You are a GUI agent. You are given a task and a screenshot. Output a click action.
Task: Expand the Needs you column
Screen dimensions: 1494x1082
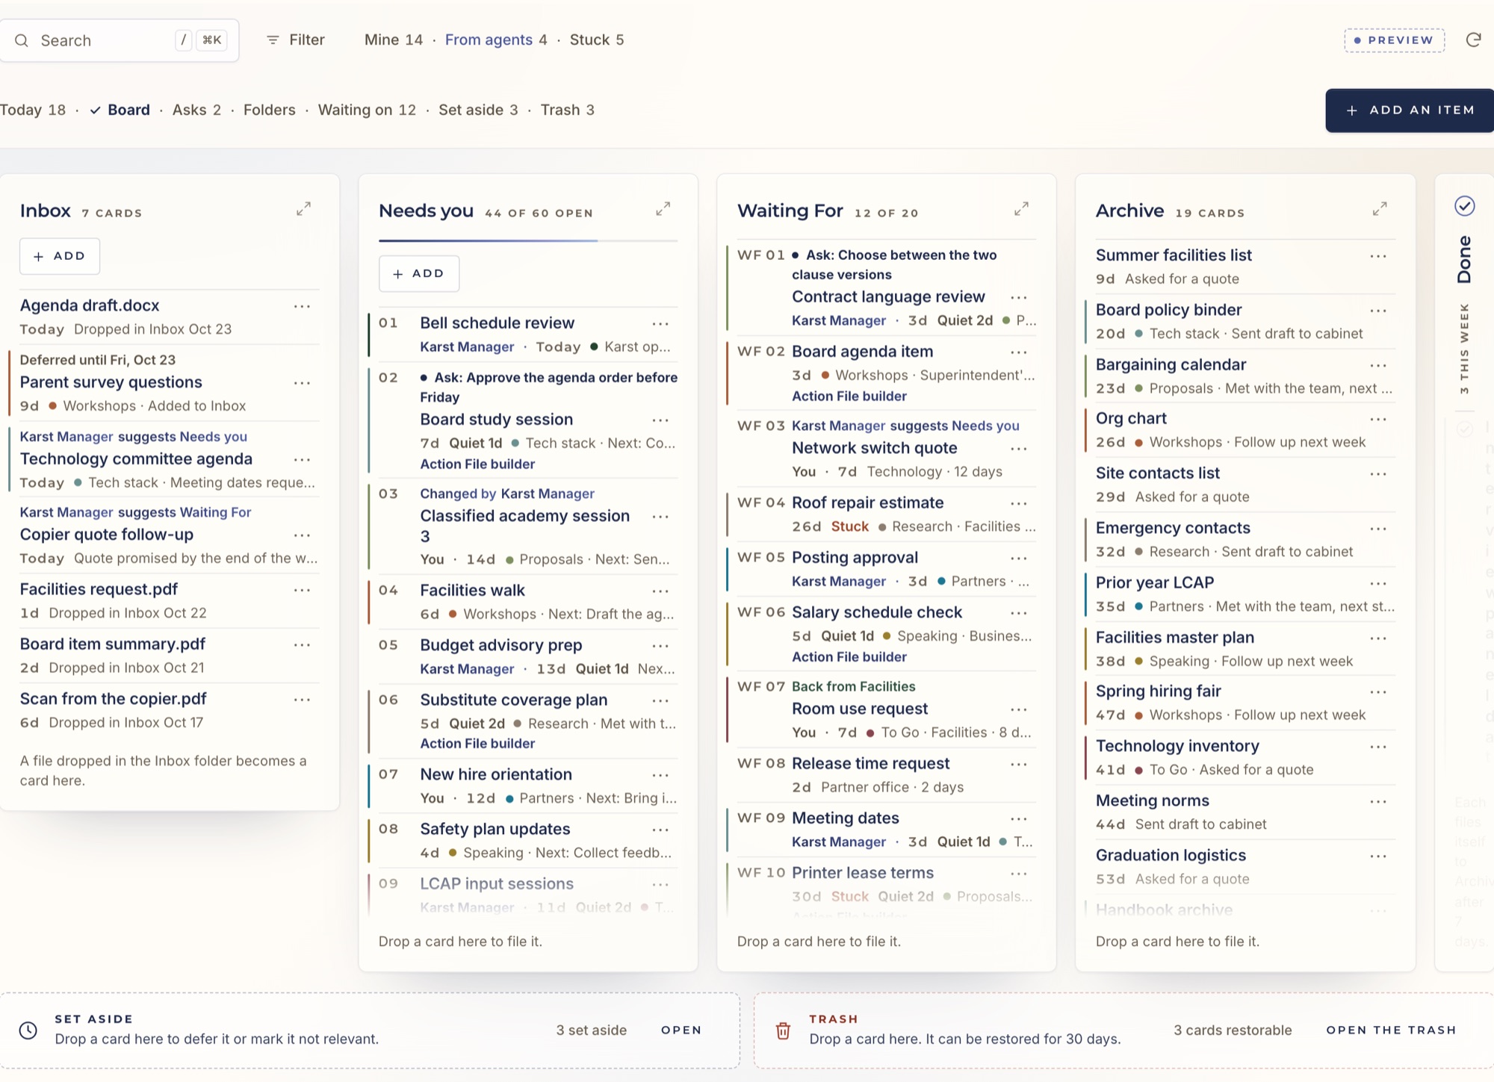(663, 209)
